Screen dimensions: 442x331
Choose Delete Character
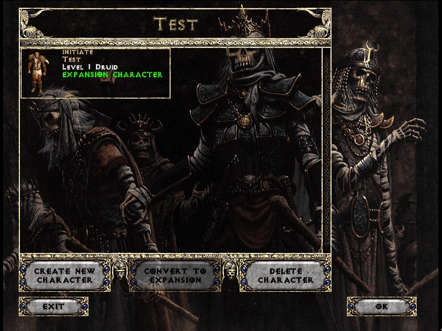point(285,275)
